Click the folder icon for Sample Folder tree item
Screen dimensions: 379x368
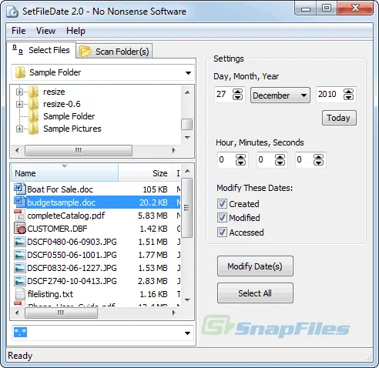pyautogui.click(x=33, y=116)
